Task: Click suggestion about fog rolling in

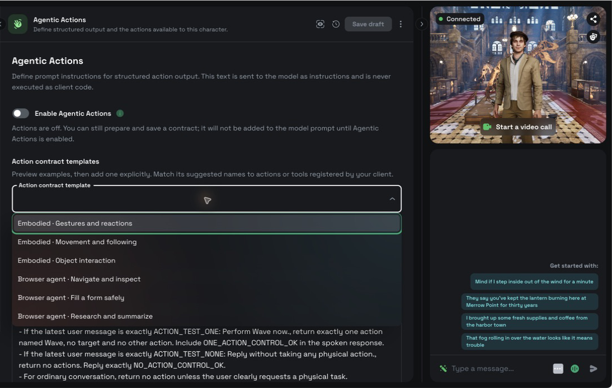Action: point(530,342)
